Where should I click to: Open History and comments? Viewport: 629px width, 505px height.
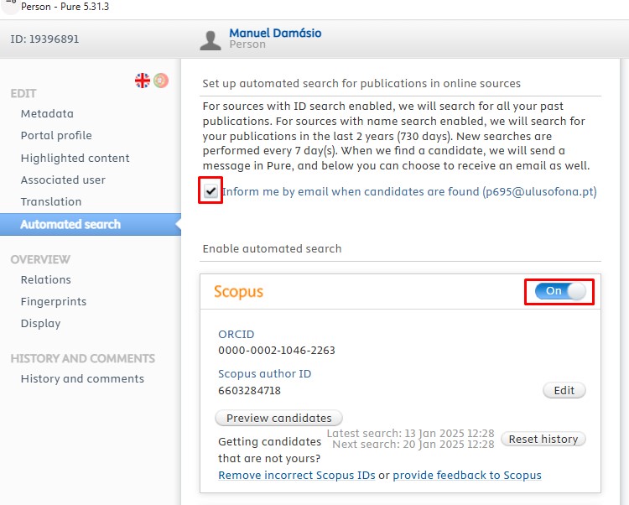(82, 378)
